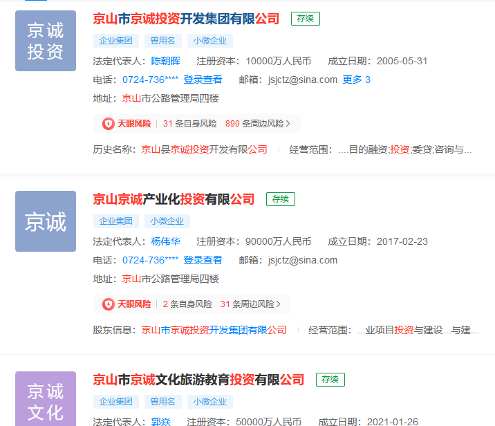Click 成立日期 2021-01-26 value
The height and width of the screenshot is (426, 495).
pyautogui.click(x=393, y=422)
